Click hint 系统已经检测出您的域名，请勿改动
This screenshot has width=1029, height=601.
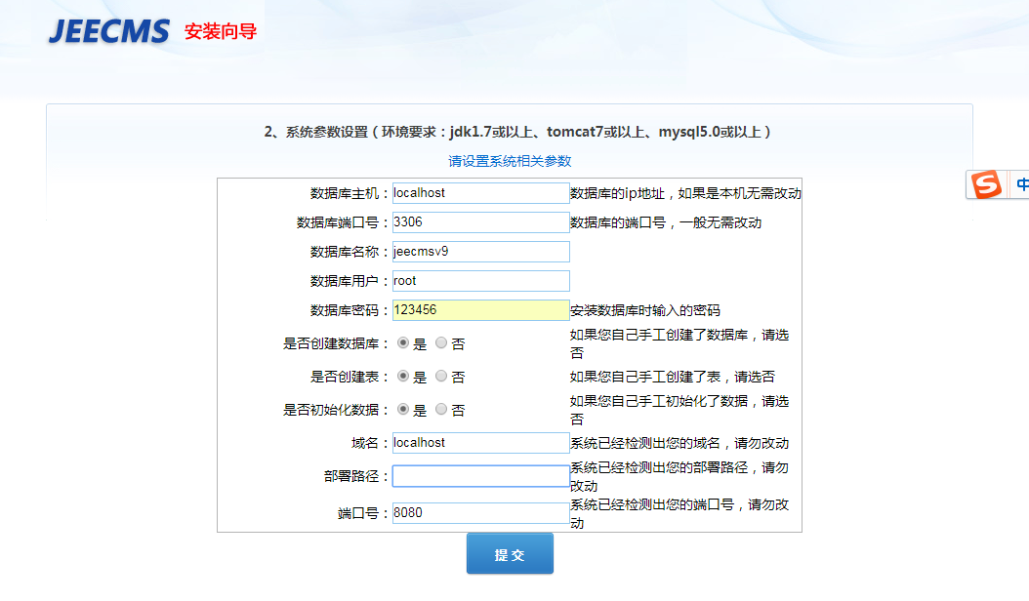[679, 443]
